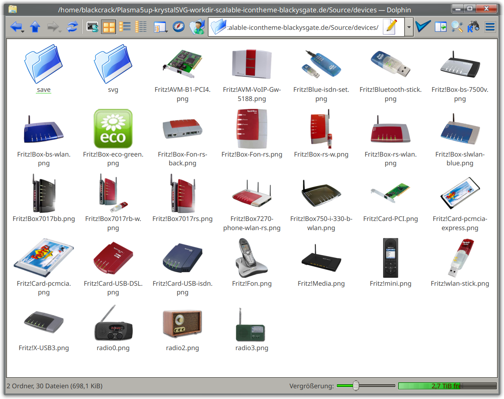
Task: Select the save folder
Action: click(x=44, y=64)
